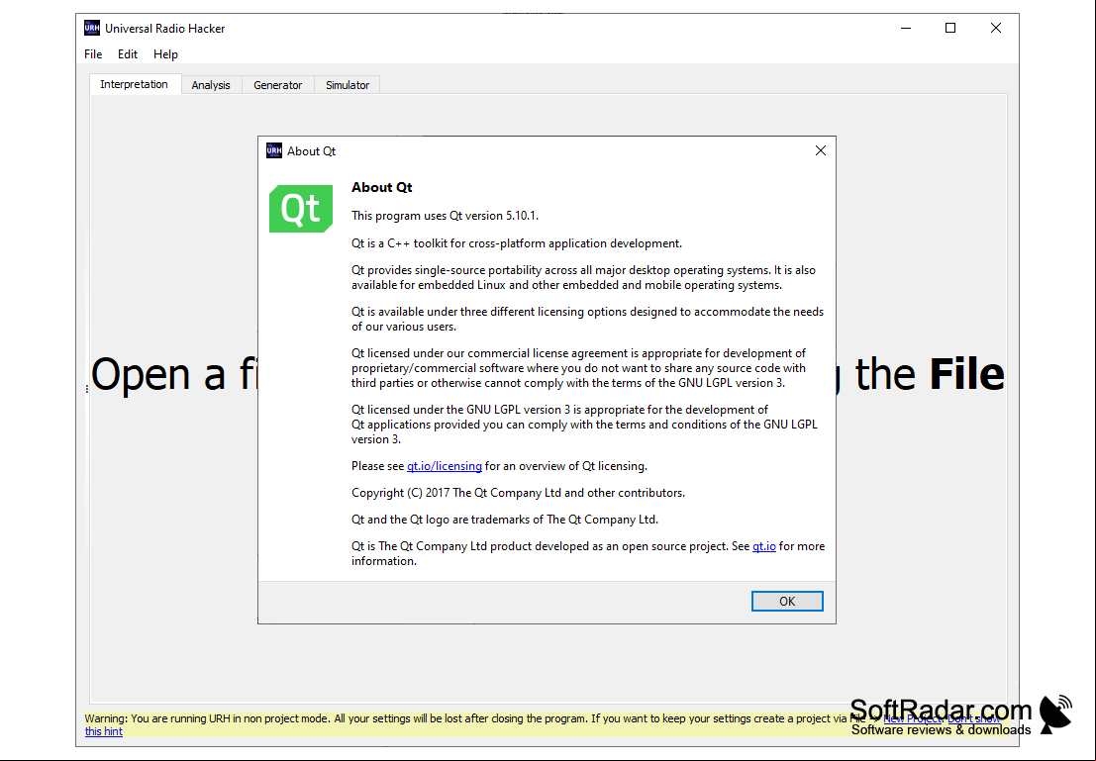This screenshot has height=761, width=1096.
Task: Open the File menu
Action: (93, 54)
